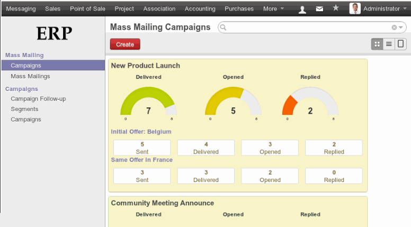
Task: Click the green Delivered gauge showing 7
Action: tap(148, 102)
